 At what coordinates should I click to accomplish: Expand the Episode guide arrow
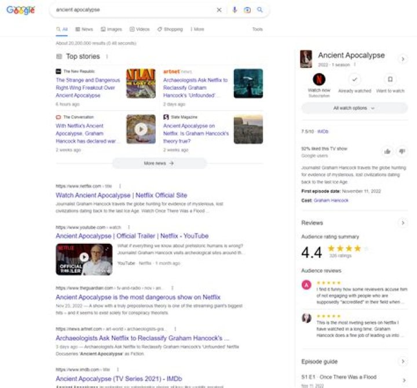pos(403,361)
